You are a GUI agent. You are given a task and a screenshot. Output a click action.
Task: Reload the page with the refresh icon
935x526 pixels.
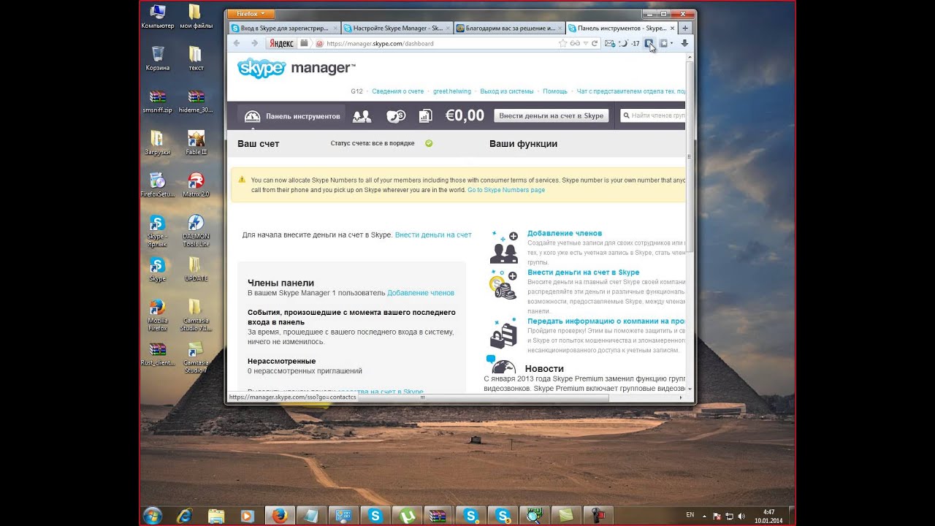pos(595,43)
